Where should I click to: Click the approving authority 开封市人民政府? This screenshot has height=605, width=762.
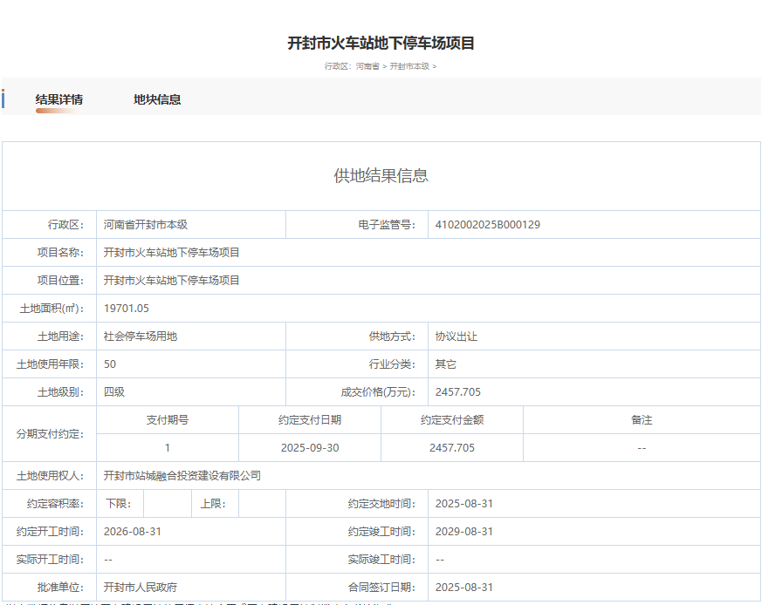(141, 588)
